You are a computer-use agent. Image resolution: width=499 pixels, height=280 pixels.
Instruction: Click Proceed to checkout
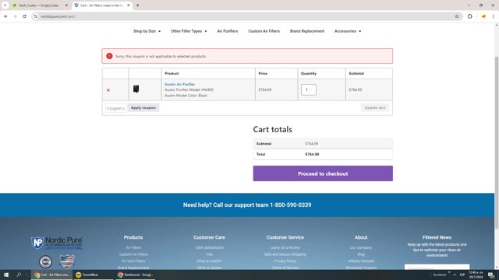tap(323, 173)
